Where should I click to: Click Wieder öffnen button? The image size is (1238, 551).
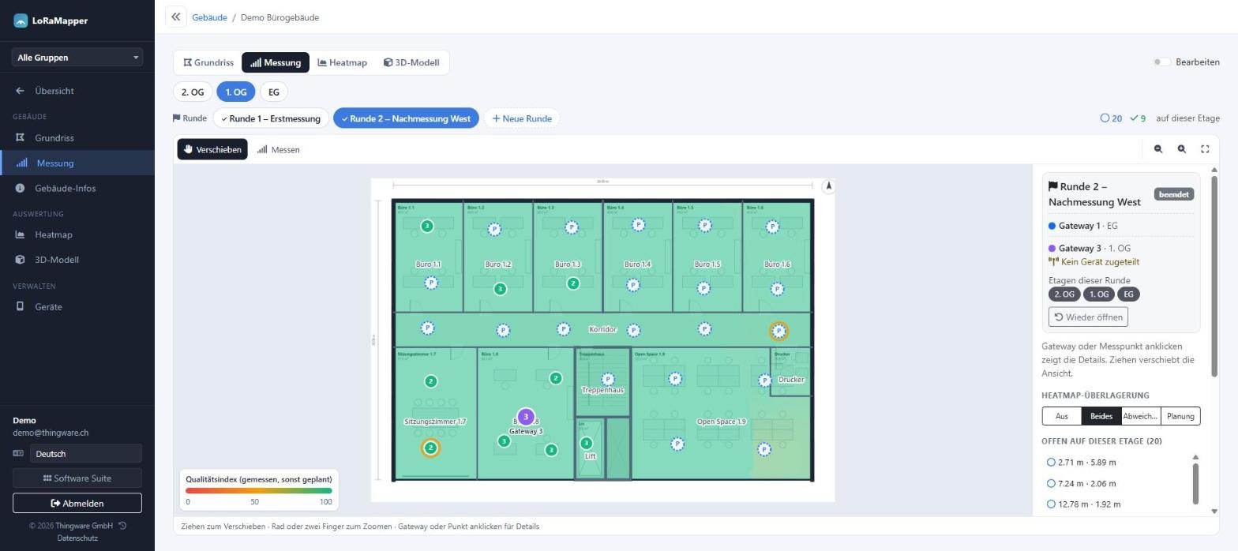coord(1088,317)
